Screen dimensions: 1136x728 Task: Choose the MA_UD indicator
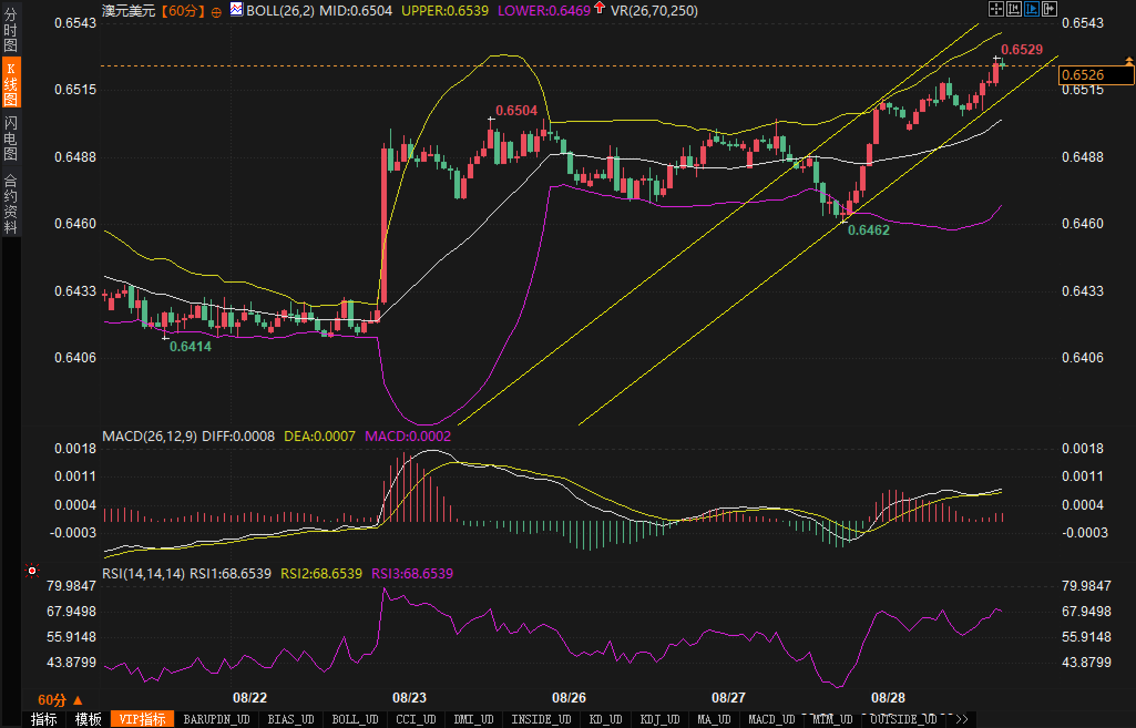[x=714, y=719]
